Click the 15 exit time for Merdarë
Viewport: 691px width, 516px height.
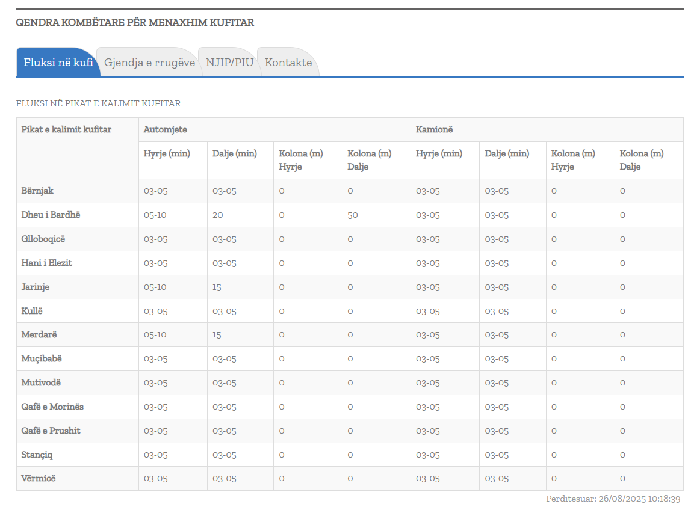(217, 335)
